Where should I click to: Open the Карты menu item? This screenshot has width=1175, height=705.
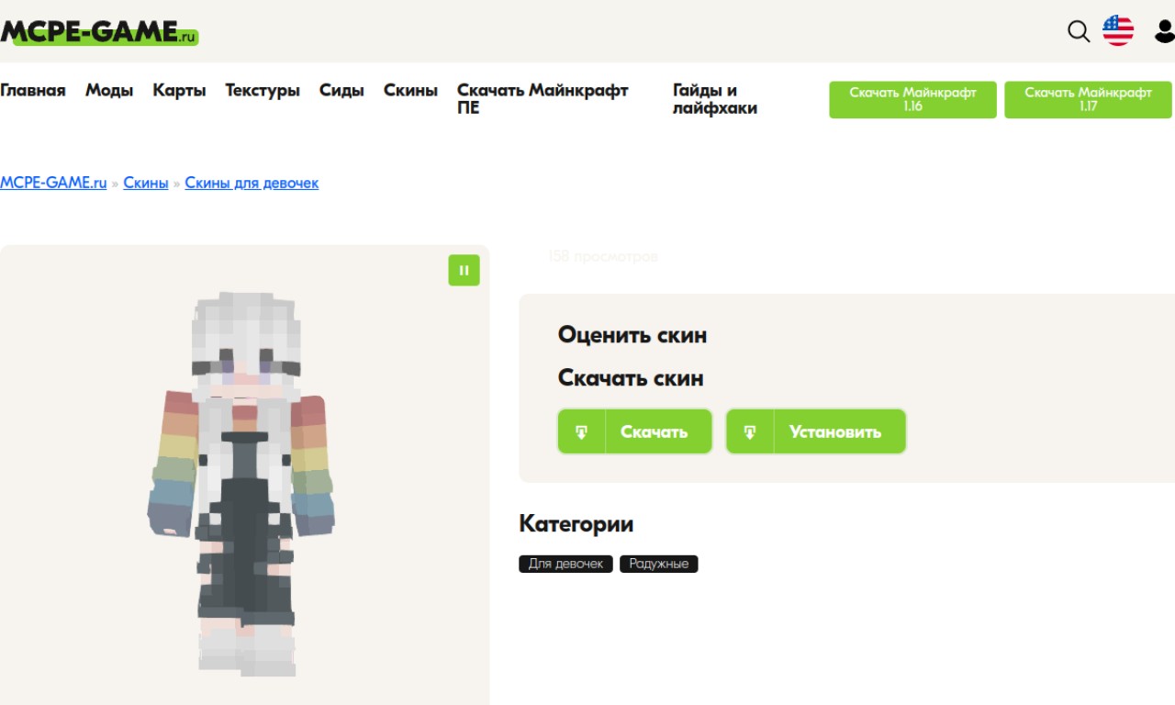179,90
